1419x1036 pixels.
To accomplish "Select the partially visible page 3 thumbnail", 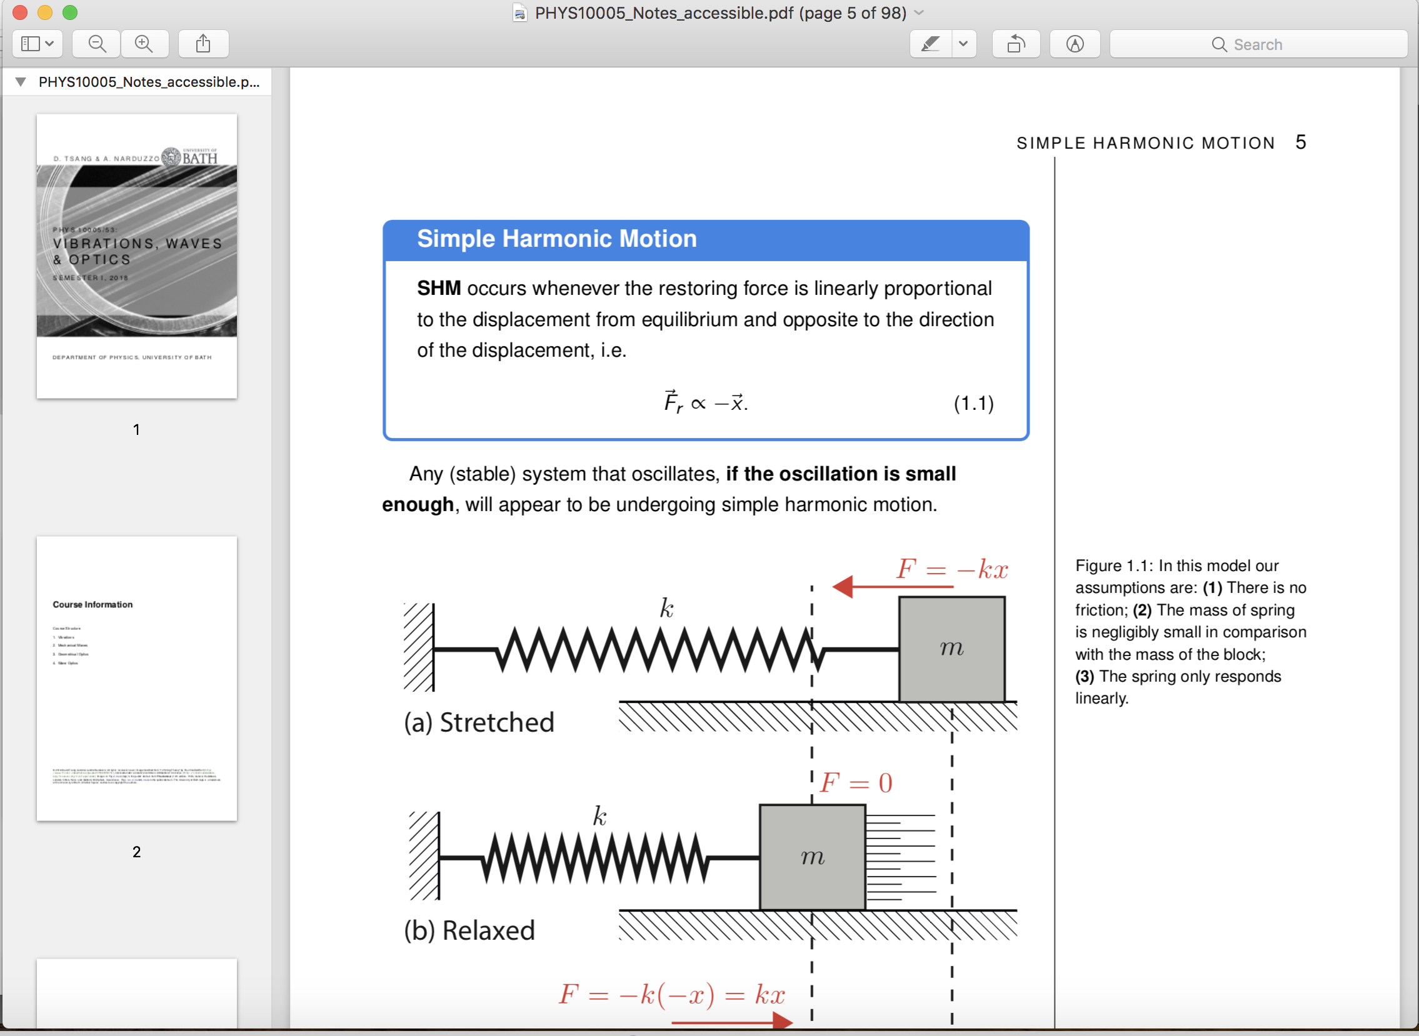I will pyautogui.click(x=137, y=993).
